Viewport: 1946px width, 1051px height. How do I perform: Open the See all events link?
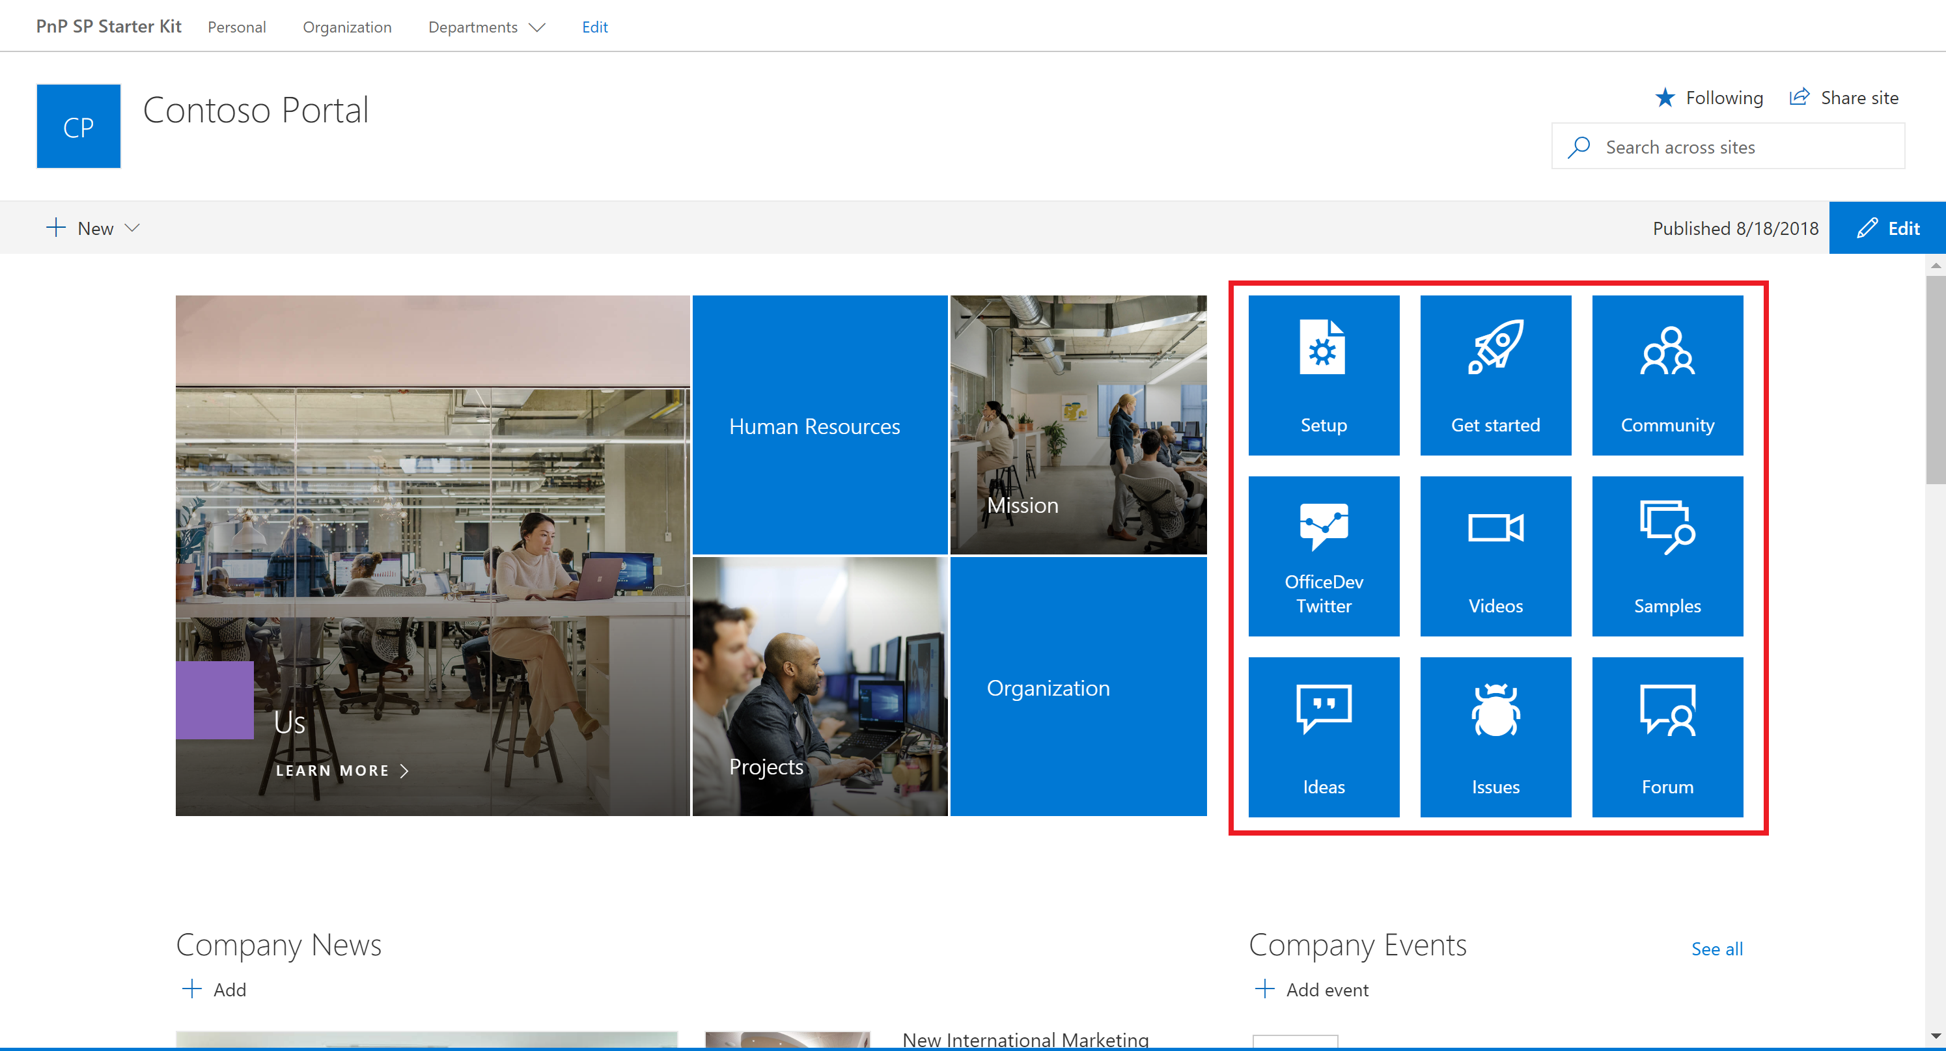click(x=1716, y=948)
